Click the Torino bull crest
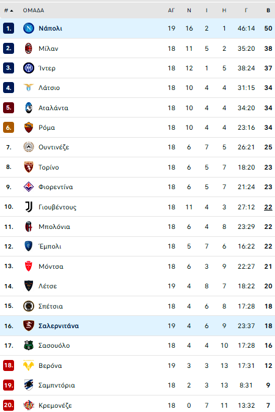The height and width of the screenshot is (412, 275). (x=29, y=167)
